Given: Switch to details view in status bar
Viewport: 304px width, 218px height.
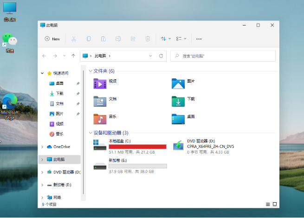Looking at the screenshot, I should pos(268,204).
